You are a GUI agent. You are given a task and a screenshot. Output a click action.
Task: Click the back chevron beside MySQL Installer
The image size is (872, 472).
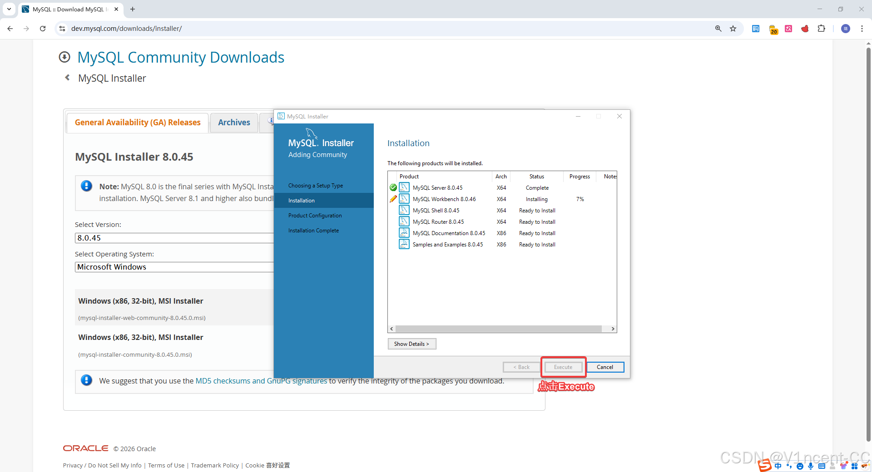pyautogui.click(x=67, y=78)
